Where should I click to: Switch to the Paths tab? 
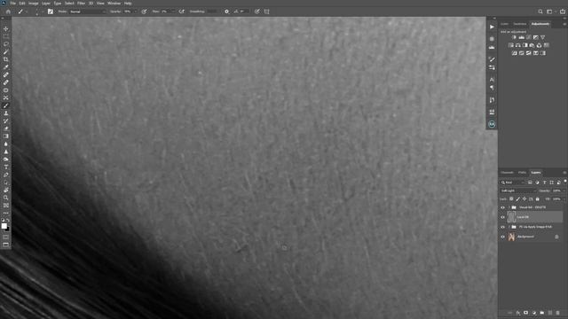coord(522,173)
